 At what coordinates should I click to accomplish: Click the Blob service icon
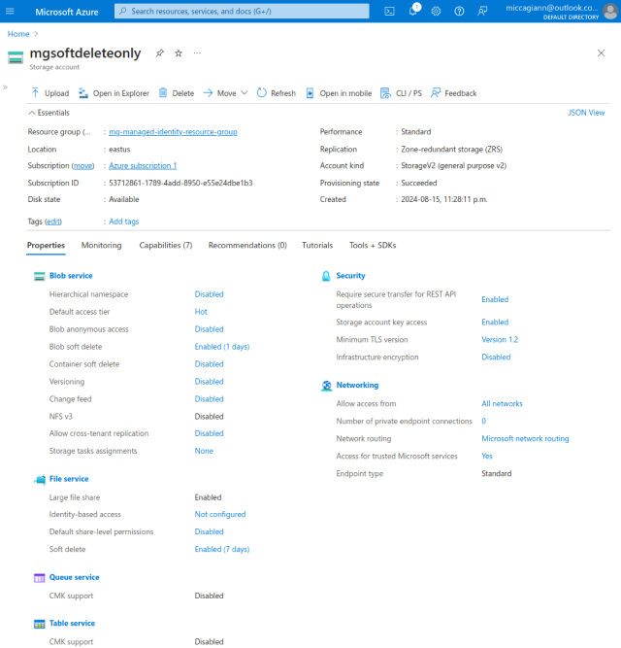click(39, 276)
